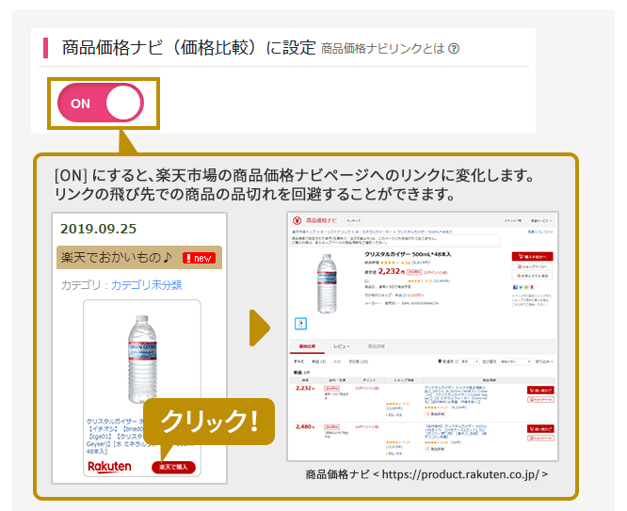This screenshot has width=627, height=511.
Task: Click the red purchase button beside product title
Action: coord(533,256)
